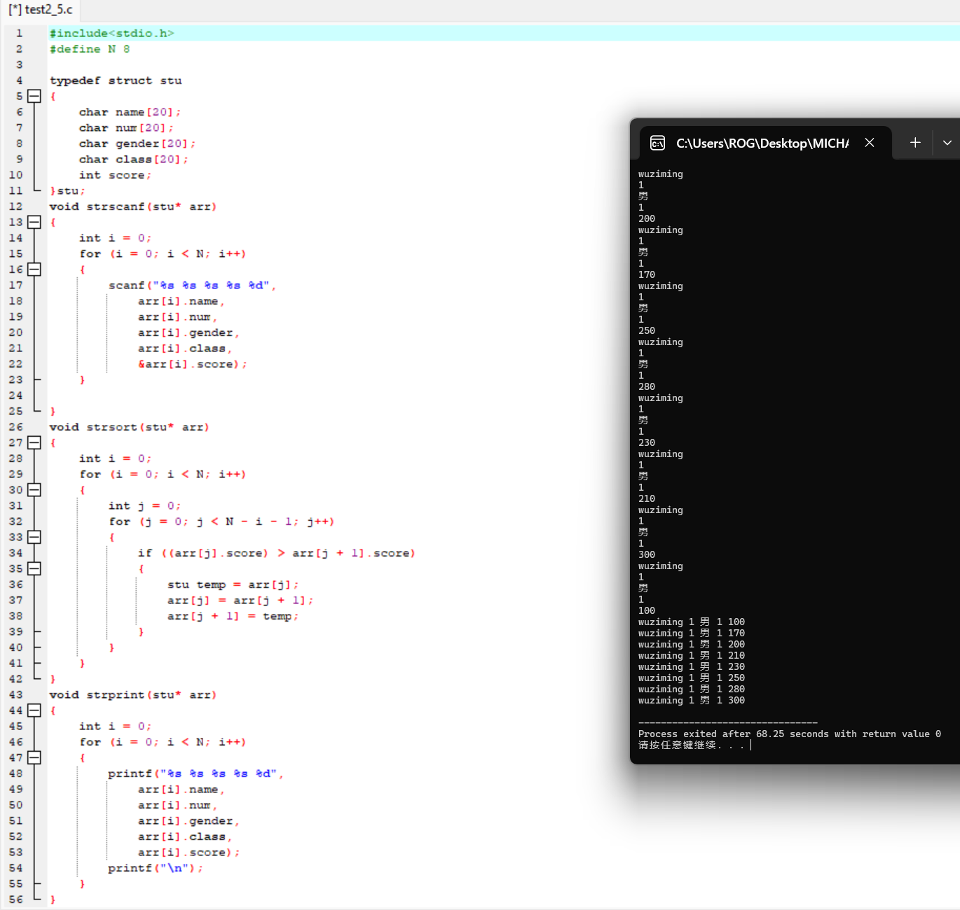The height and width of the screenshot is (910, 960).
Task: Click the console icon in terminal tab
Action: tap(657, 143)
